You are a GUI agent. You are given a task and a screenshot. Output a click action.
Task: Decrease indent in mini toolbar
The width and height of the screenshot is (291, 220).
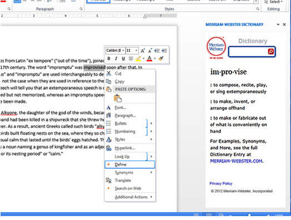coord(157,51)
